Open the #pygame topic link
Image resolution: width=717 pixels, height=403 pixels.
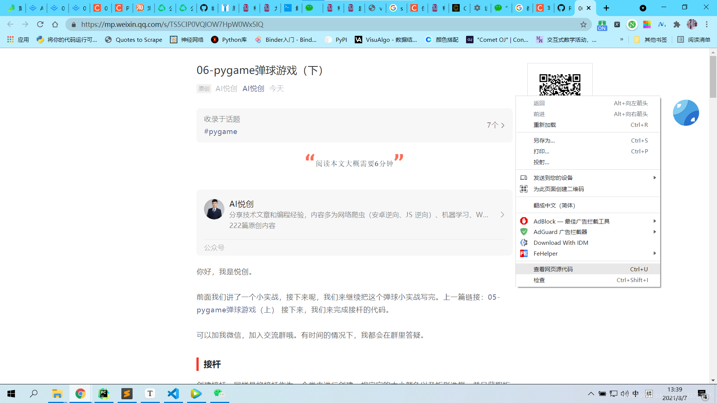tap(221, 132)
